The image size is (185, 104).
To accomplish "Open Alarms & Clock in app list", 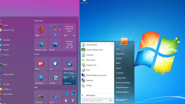I will click(7, 30).
